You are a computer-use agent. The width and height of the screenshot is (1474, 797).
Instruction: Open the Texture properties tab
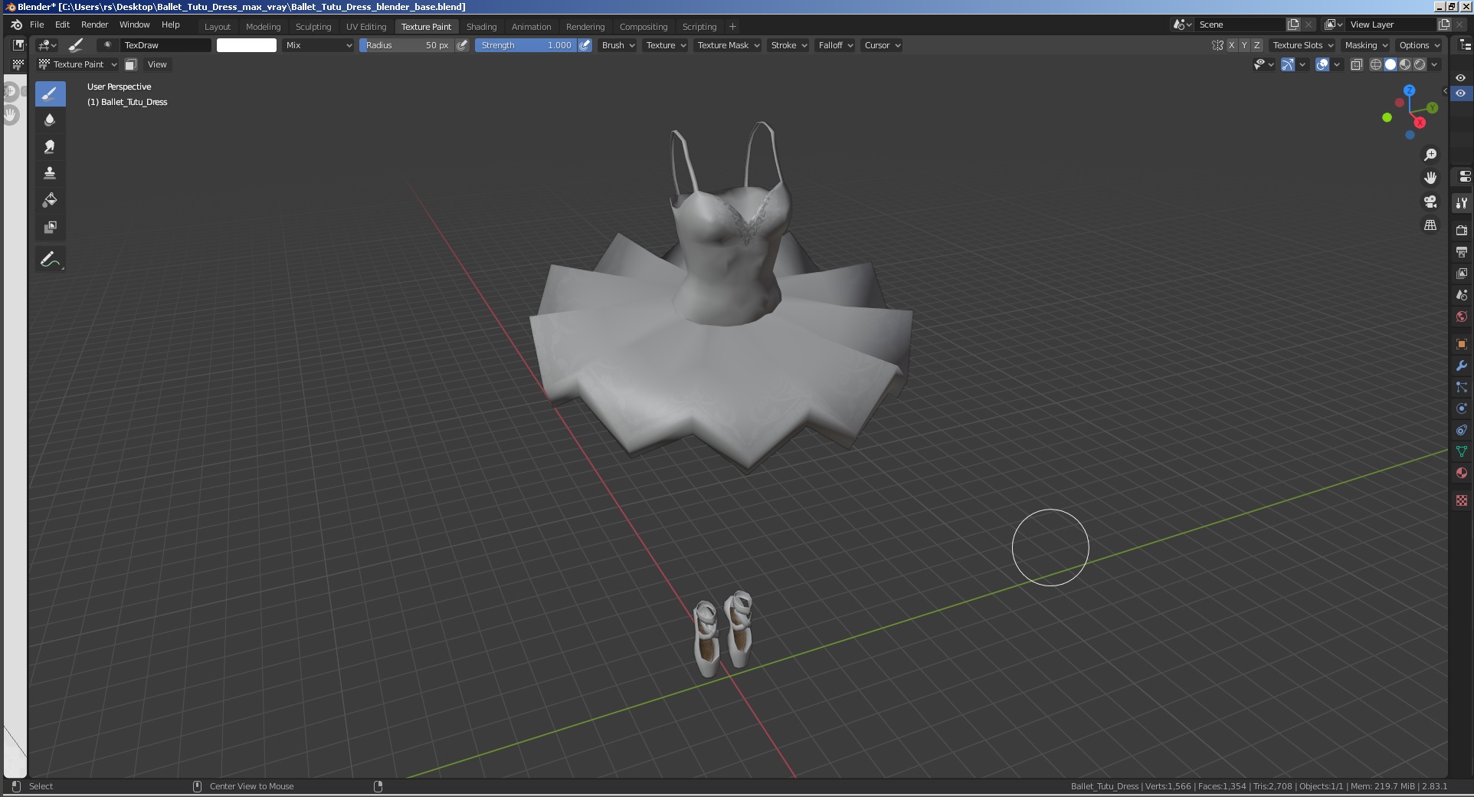(1462, 500)
